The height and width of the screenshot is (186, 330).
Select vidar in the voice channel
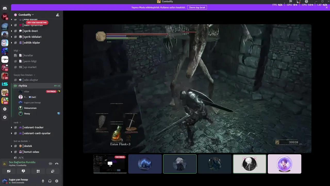click(39, 91)
